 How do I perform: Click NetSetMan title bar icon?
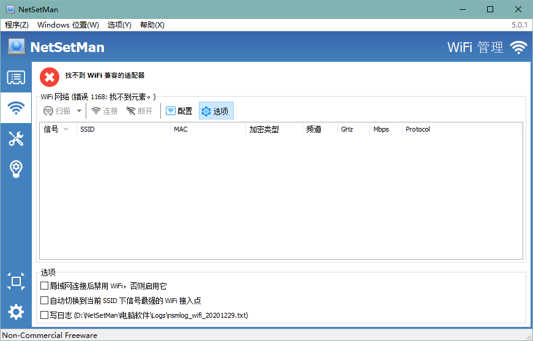[10, 9]
